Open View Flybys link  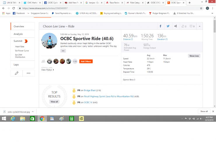tap(48, 70)
